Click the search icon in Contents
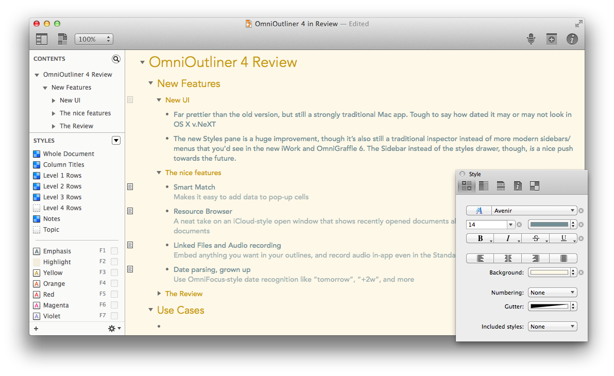This screenshot has height=376, width=614. pyautogui.click(x=116, y=59)
